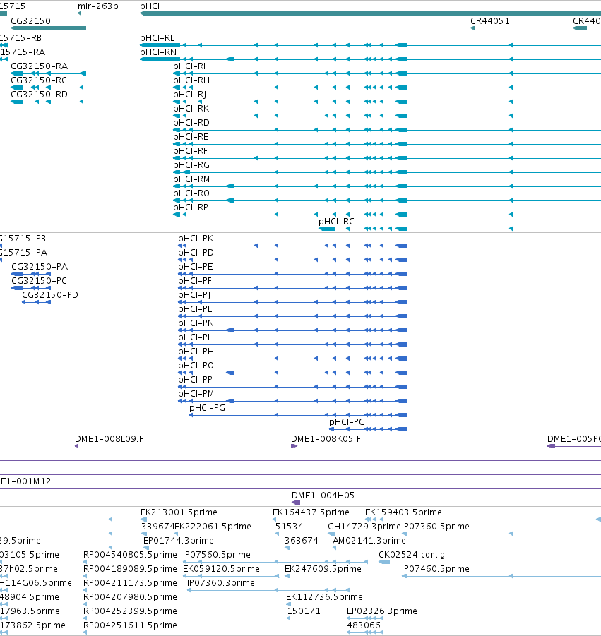Click transcript pHCl-RO
The image size is (601, 636).
(191, 193)
